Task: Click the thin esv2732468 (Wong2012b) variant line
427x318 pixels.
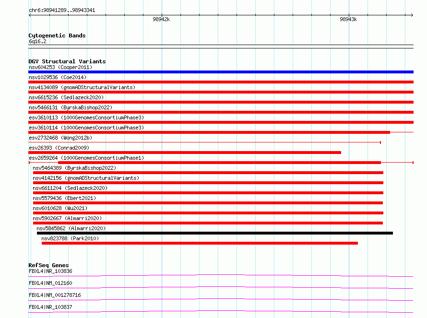Action: pos(204,142)
